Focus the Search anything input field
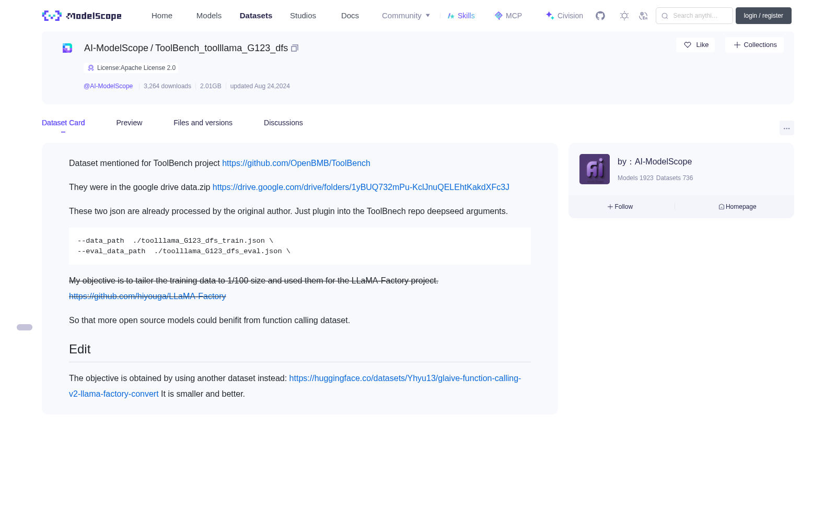This screenshot has height=522, width=836. 694,16
